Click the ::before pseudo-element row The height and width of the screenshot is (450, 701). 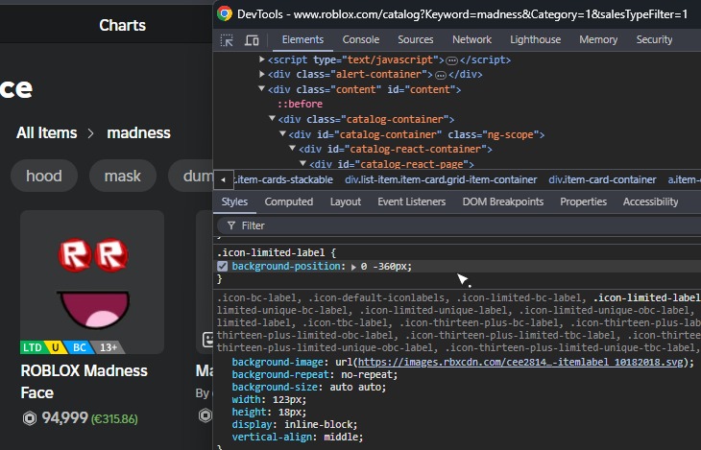tap(300, 104)
